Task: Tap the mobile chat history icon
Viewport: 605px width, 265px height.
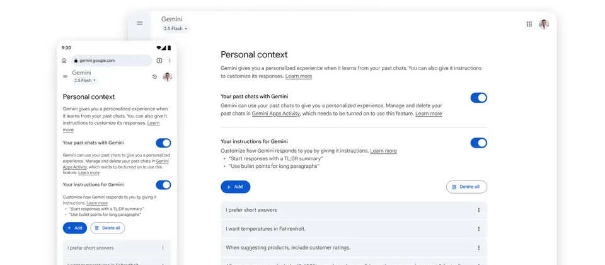Action: pyautogui.click(x=155, y=77)
